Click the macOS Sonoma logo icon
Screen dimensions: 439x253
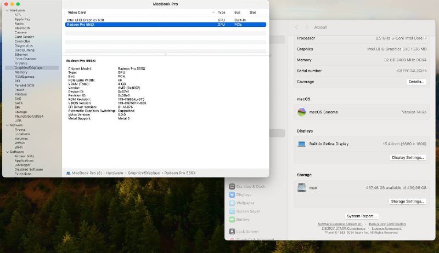[x=301, y=112]
